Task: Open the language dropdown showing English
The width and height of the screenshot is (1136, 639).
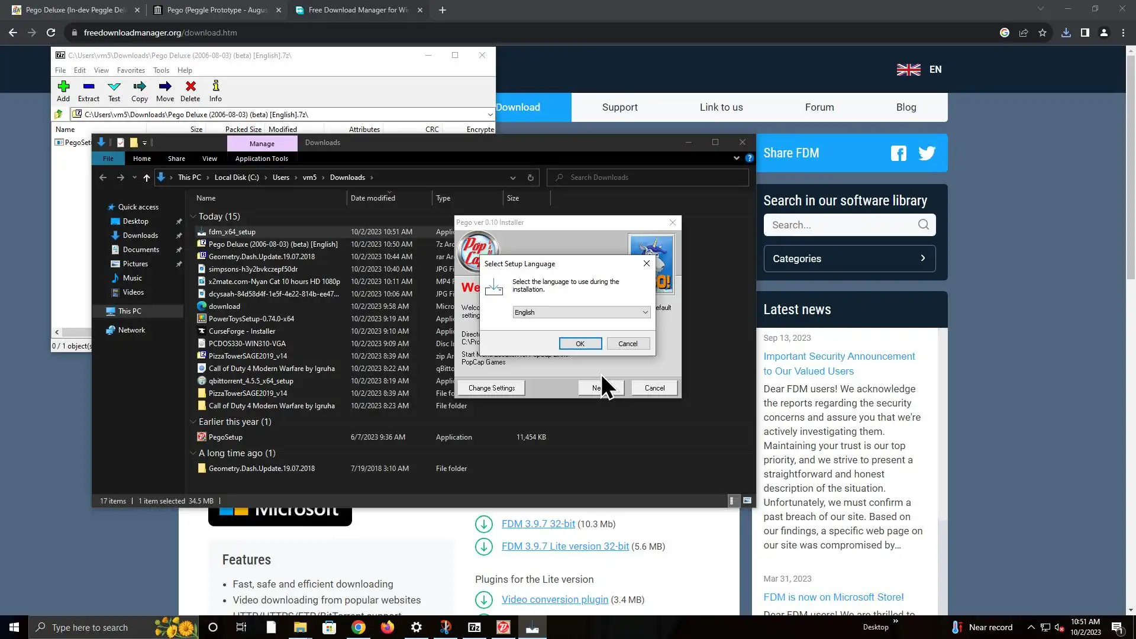Action: tap(581, 312)
